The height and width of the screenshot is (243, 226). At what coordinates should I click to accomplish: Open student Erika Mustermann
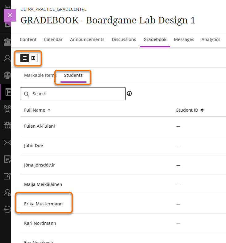click(43, 204)
